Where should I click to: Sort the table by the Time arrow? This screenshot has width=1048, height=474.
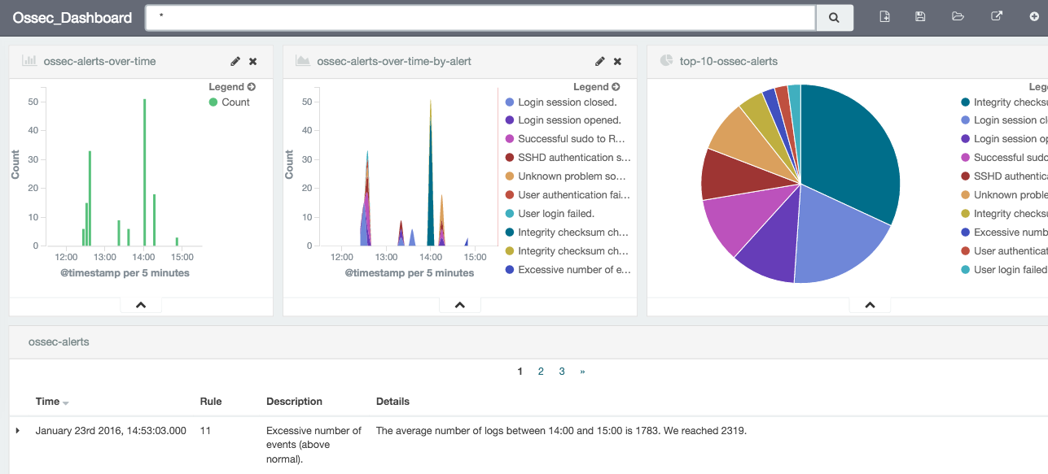pyautogui.click(x=66, y=403)
